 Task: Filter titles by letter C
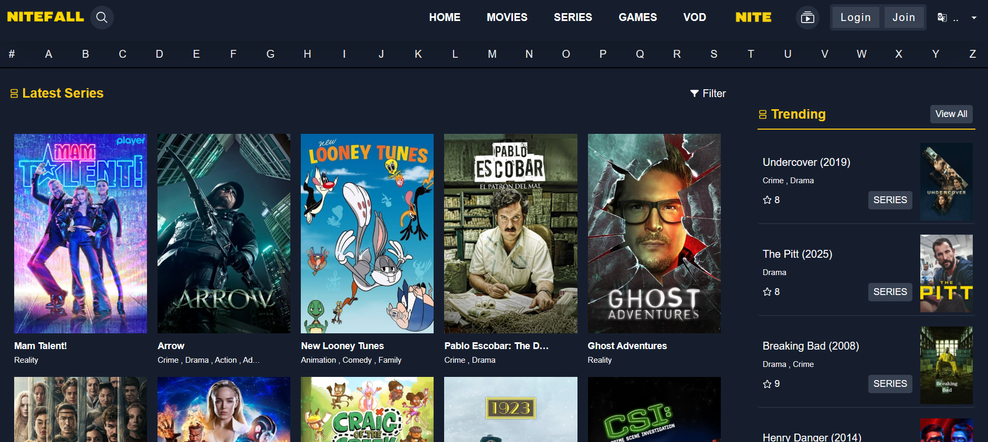[122, 54]
